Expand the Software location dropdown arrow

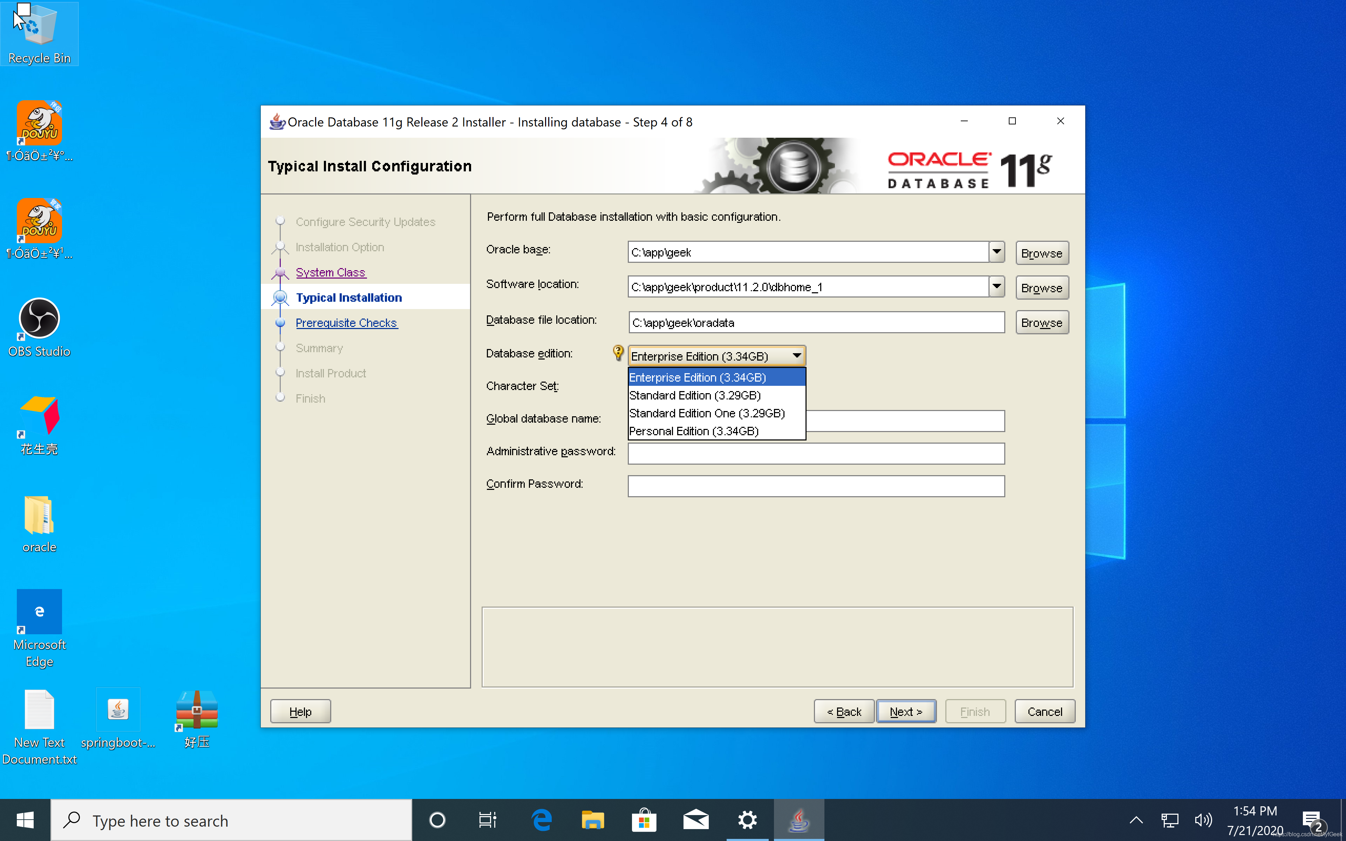tap(996, 287)
